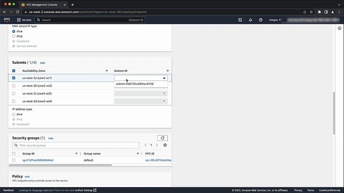Check the us-west-2b availability zone
The width and height of the screenshot is (344, 193).
[13, 86]
